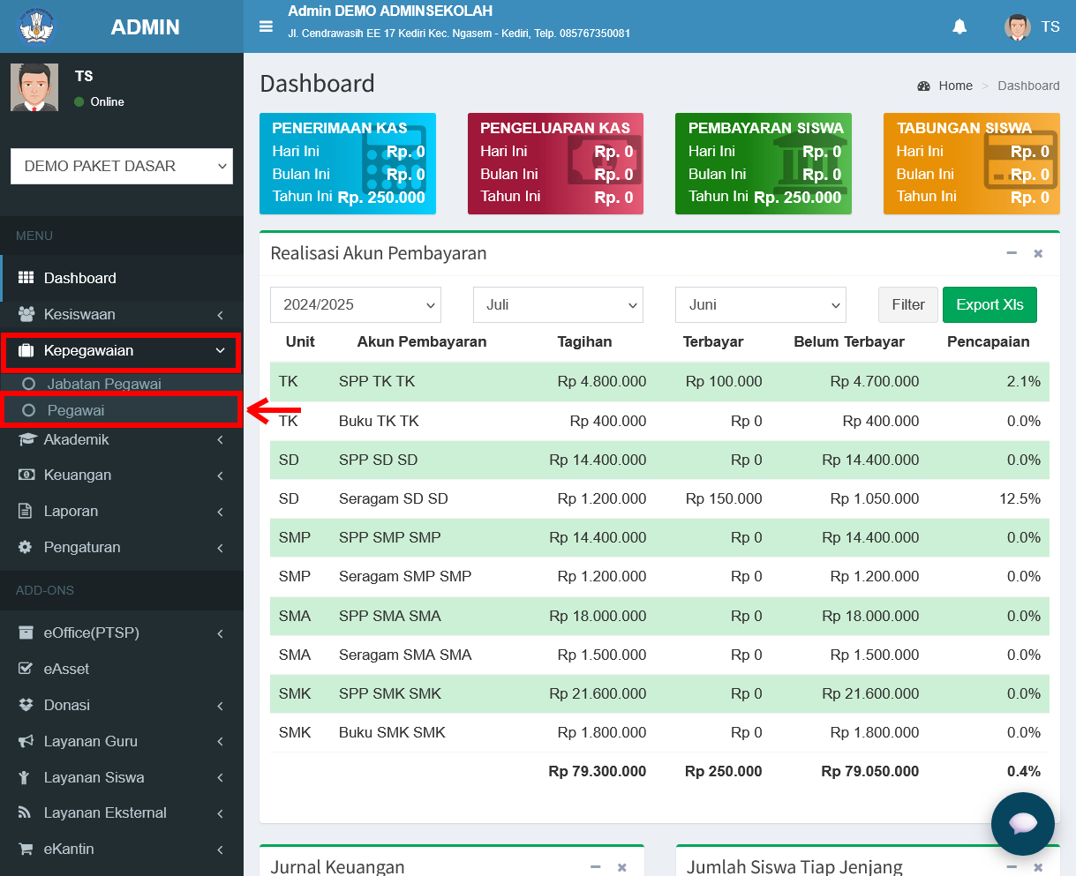Click the Pengaturan gear icon
This screenshot has height=876, width=1076.
pyautogui.click(x=26, y=547)
